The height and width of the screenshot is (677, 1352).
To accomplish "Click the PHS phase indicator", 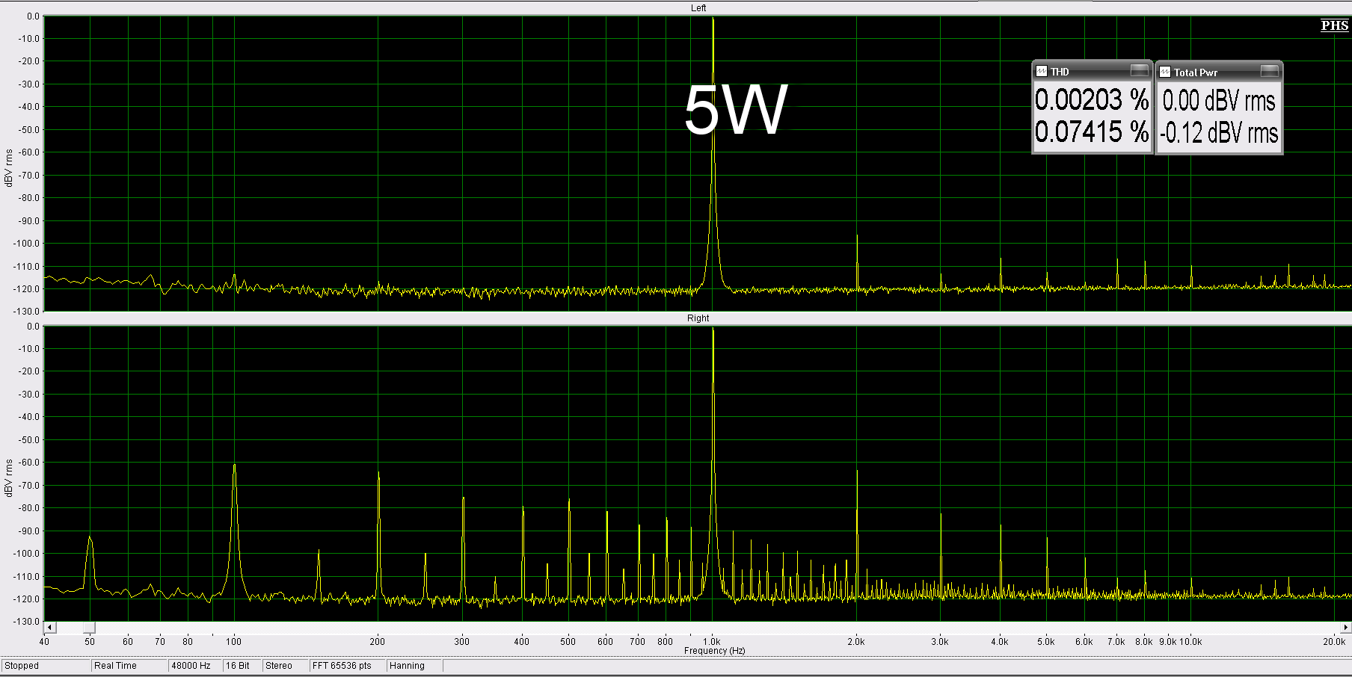I will (x=1334, y=25).
